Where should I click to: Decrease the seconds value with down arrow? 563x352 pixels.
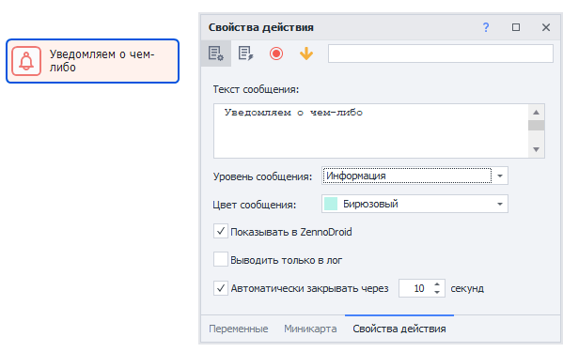437,292
